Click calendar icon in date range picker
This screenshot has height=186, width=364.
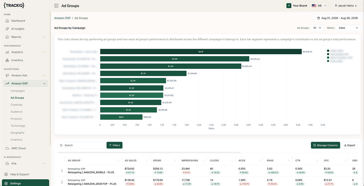[x=318, y=18]
